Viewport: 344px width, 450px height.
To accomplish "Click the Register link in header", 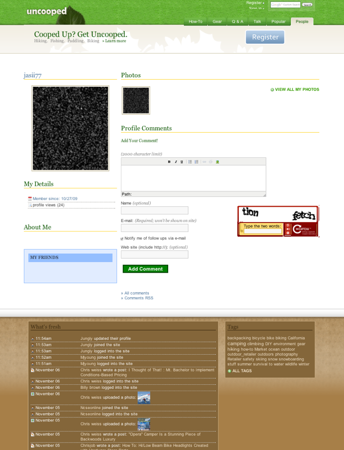I will coord(254,3).
